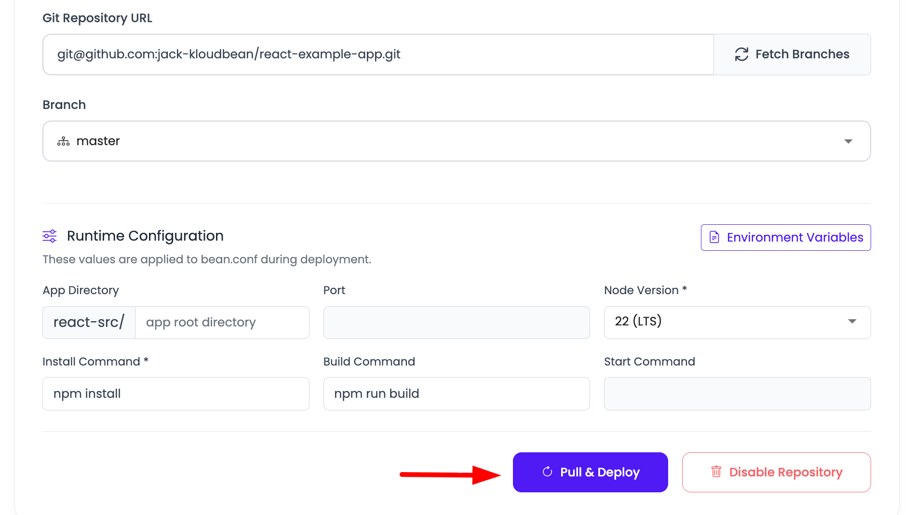The image size is (914, 515).
Task: Edit the Install Command field
Action: [176, 394]
